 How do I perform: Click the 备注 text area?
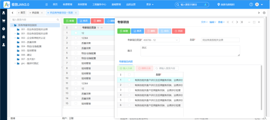(190, 51)
